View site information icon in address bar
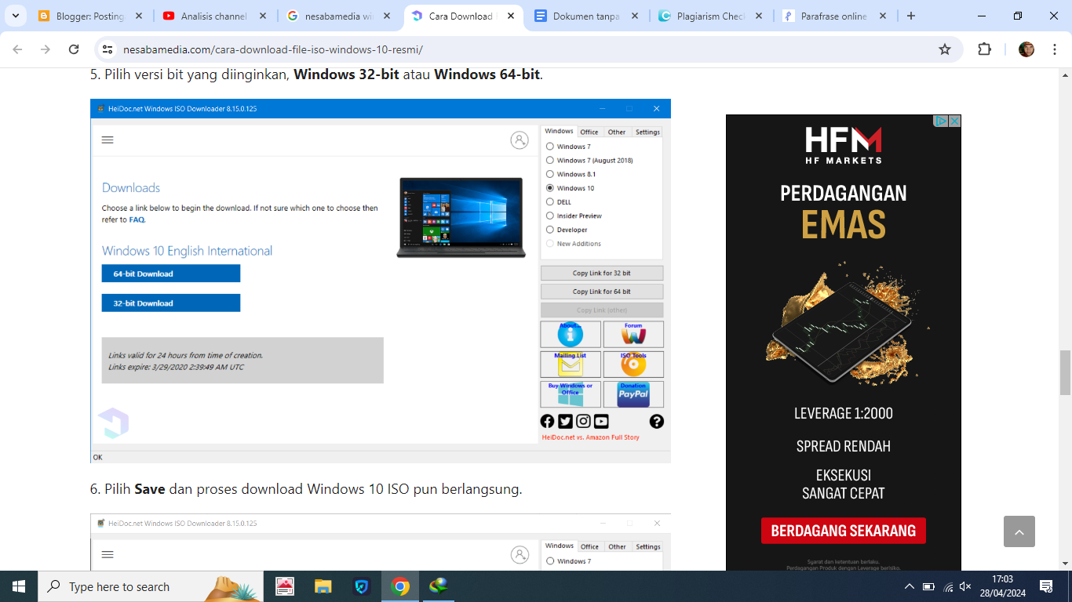 (108, 49)
